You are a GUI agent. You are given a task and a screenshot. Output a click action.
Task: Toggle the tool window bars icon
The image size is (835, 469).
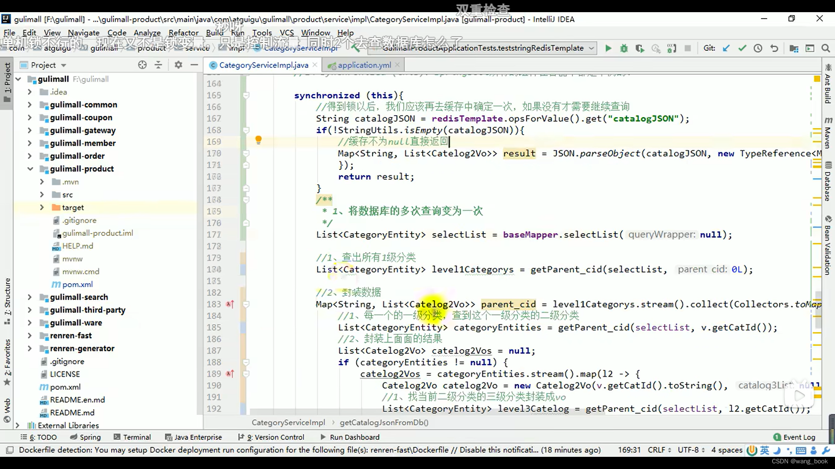(x=10, y=450)
